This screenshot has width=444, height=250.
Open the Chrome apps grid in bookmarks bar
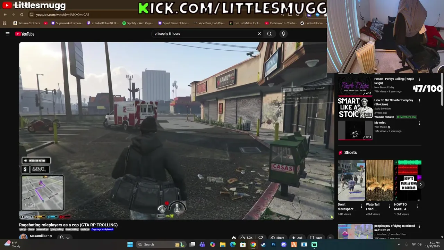(5, 23)
